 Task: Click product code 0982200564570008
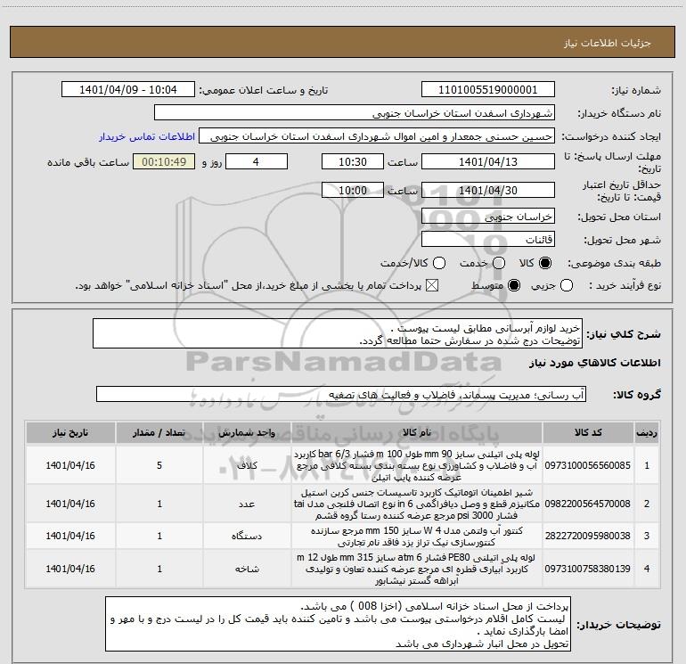588,504
